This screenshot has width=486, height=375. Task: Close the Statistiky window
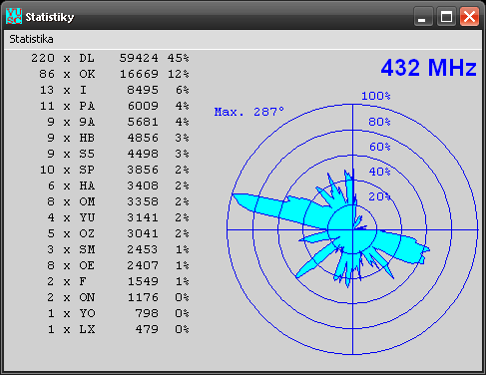tap(469, 16)
